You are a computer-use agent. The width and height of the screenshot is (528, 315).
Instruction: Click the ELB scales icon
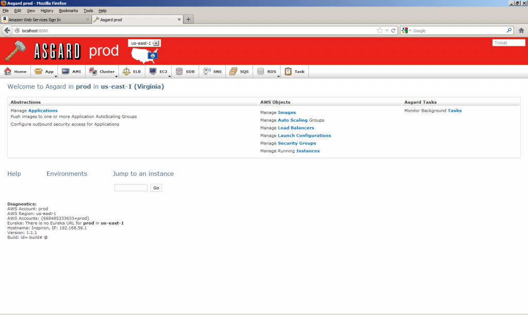click(126, 72)
